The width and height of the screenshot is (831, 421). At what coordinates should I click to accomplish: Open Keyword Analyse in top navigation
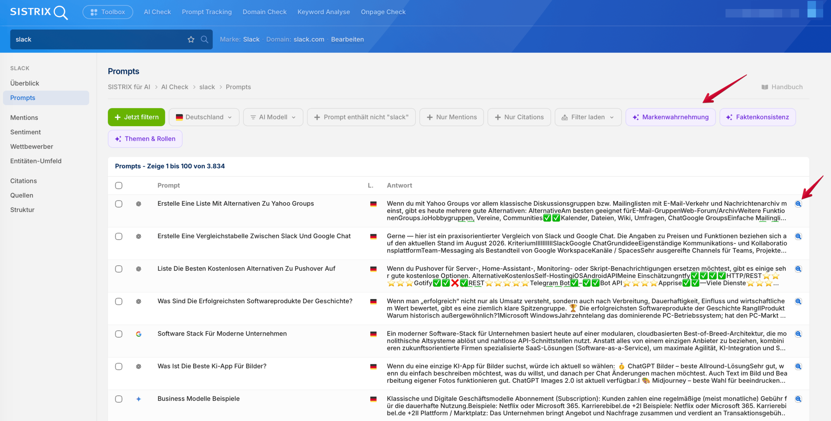[324, 12]
